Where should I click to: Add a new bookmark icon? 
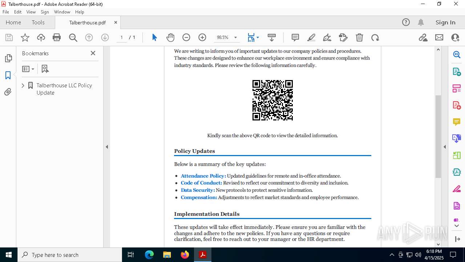[45, 69]
